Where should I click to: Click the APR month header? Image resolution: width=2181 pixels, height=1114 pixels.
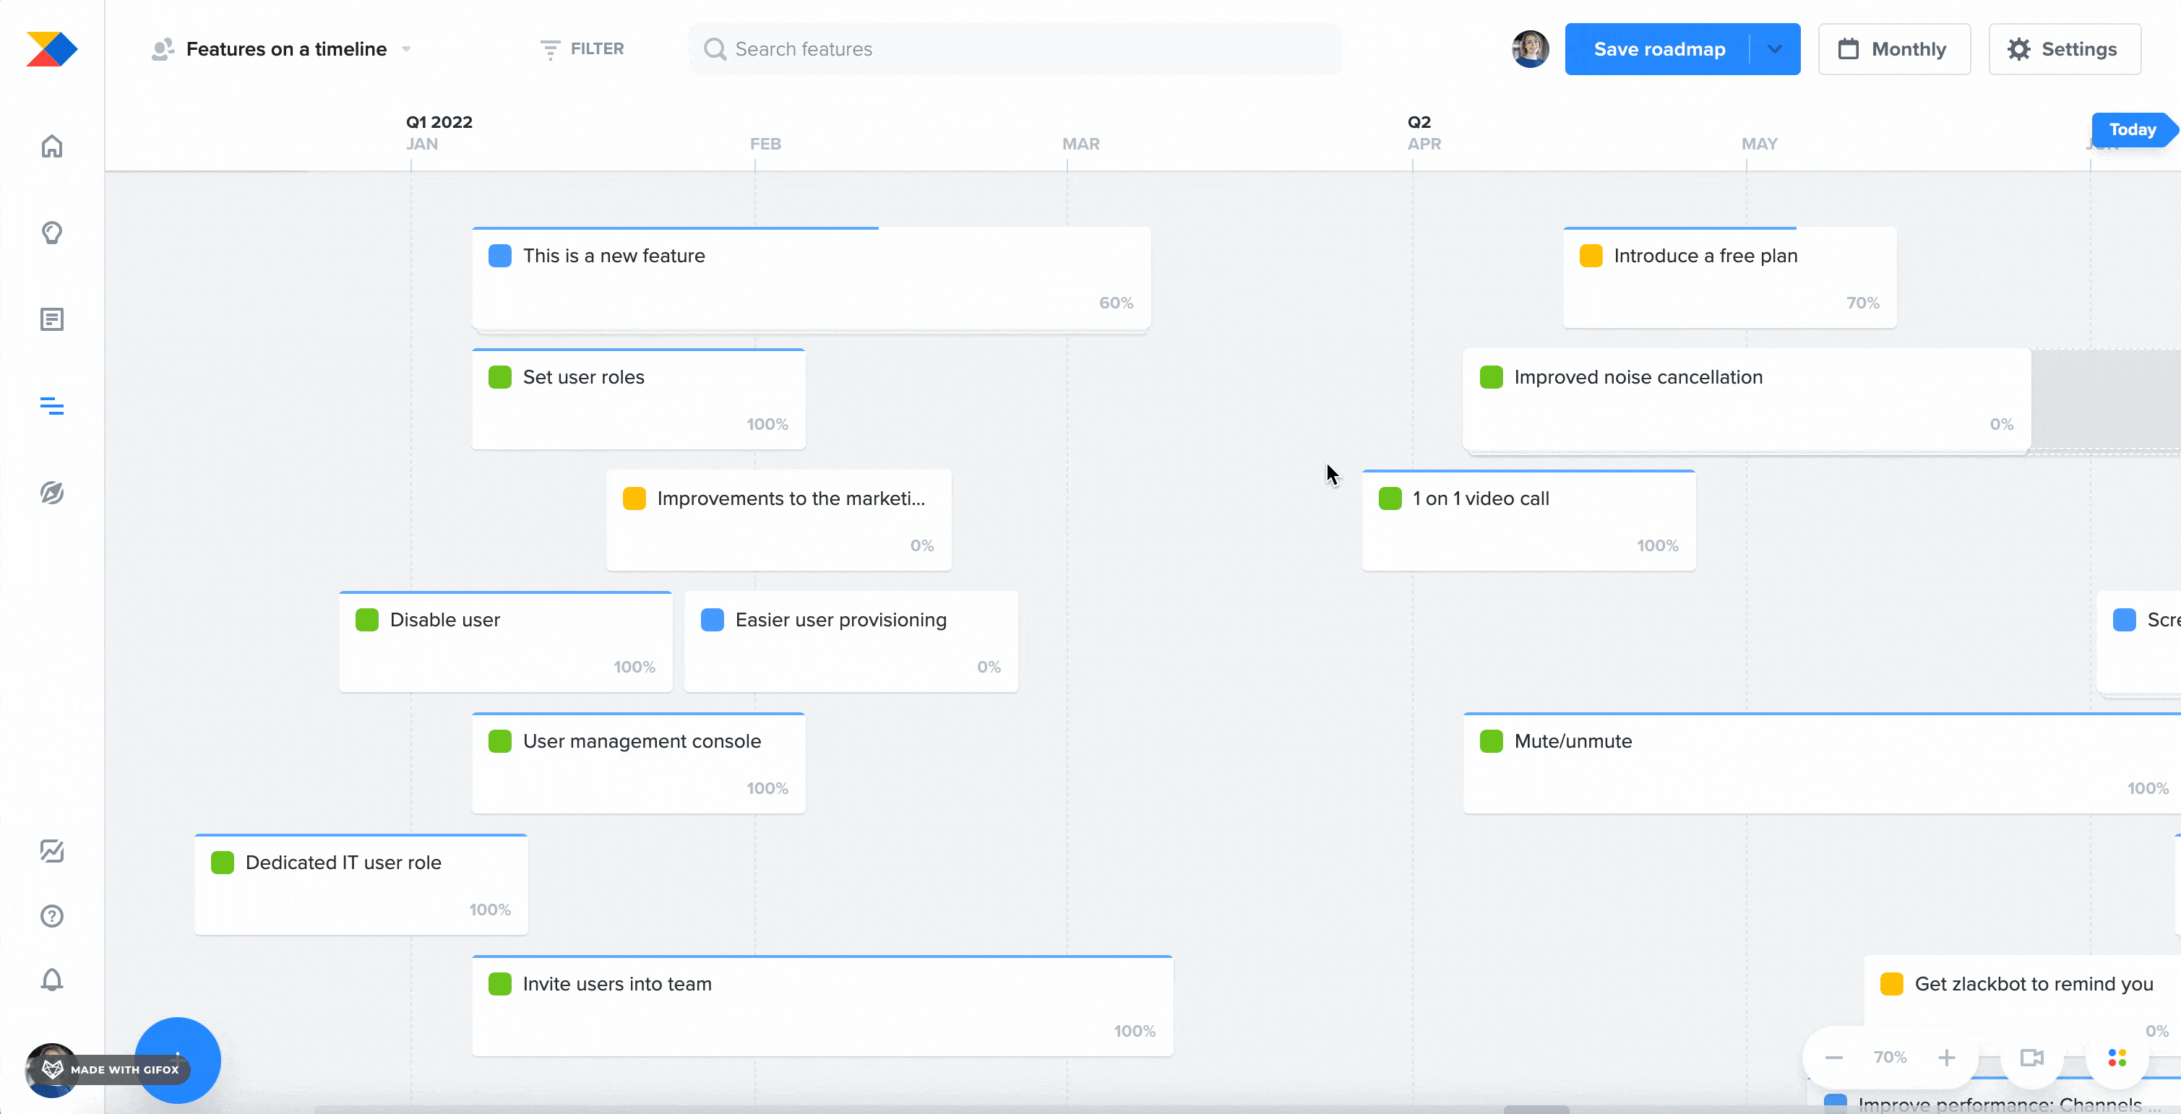point(1424,144)
